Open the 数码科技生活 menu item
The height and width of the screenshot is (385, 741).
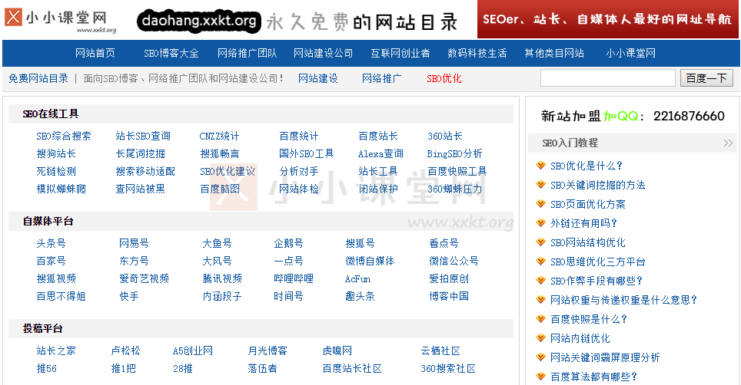point(477,53)
